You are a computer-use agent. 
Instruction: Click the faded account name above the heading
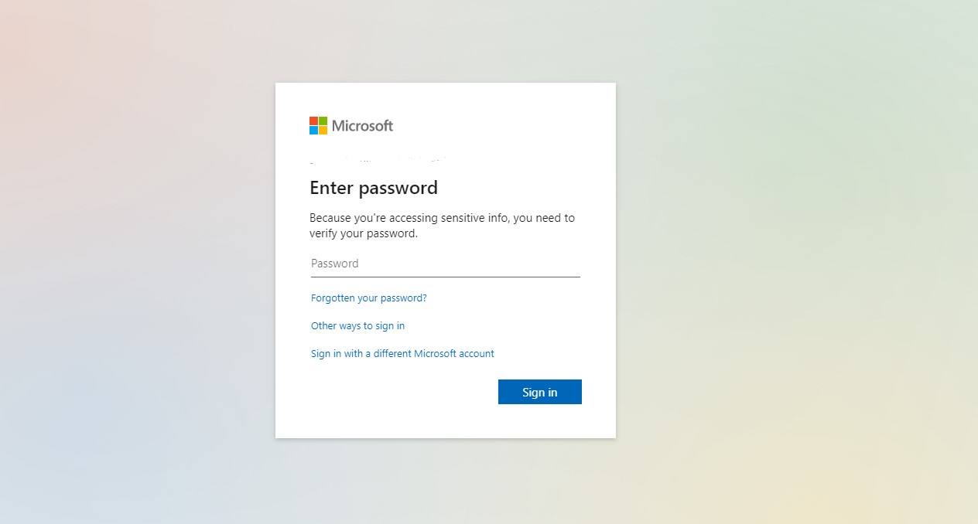point(378,162)
